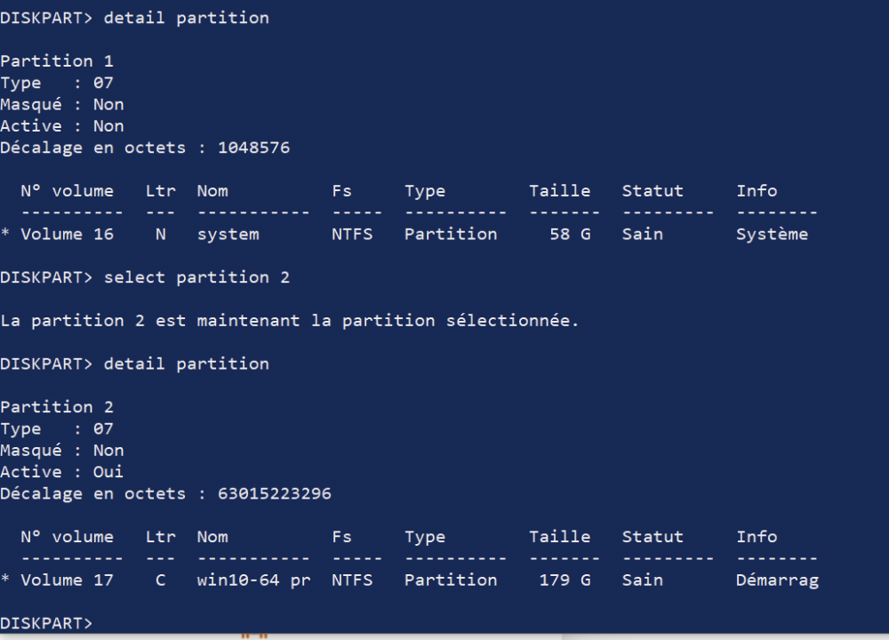This screenshot has height=640, width=889.
Task: Click the volume name "win10-64 pr"
Action: point(253,580)
